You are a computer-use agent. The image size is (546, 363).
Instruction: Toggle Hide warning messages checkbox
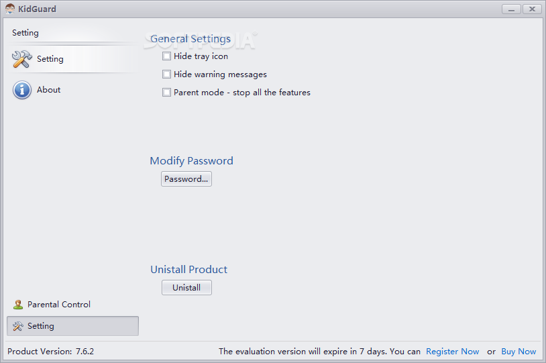166,74
